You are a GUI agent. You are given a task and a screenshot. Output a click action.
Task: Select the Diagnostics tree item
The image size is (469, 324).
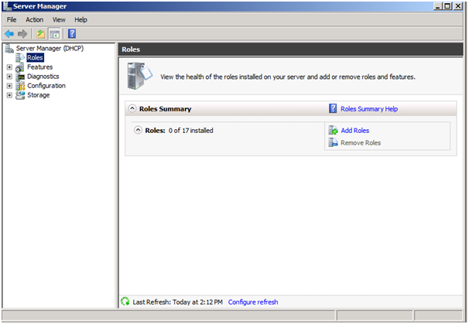43,77
